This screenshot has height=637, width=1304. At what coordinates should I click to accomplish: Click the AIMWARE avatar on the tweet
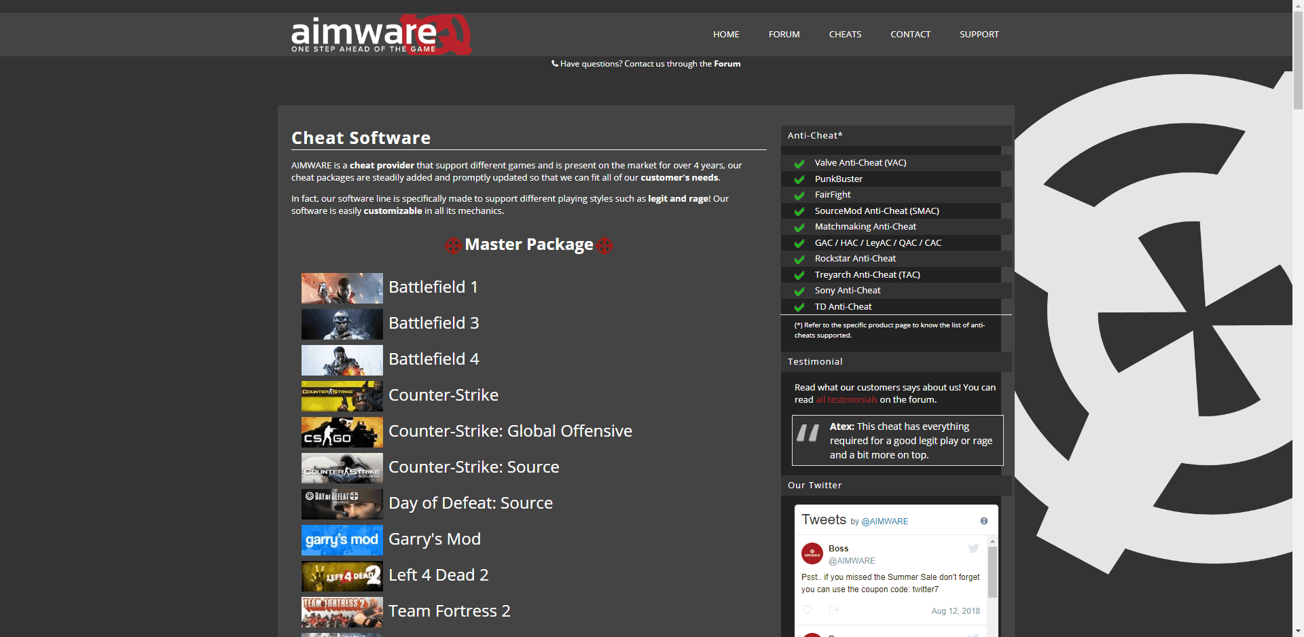pos(812,554)
